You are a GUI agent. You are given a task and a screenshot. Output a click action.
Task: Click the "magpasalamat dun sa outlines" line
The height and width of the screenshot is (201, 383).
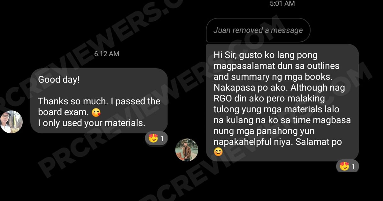click(x=276, y=66)
